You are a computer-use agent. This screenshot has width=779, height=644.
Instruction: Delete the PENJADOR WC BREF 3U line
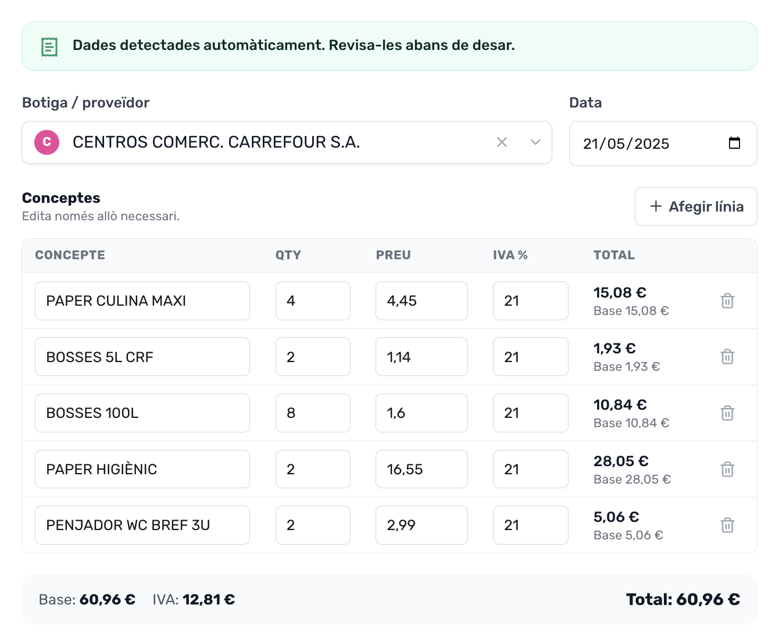coord(727,525)
